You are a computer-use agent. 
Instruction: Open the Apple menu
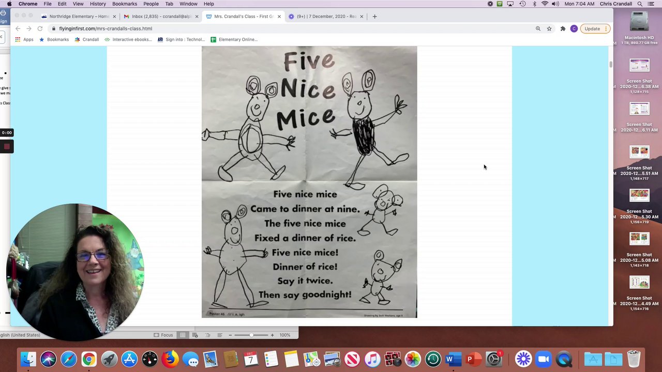[9, 4]
